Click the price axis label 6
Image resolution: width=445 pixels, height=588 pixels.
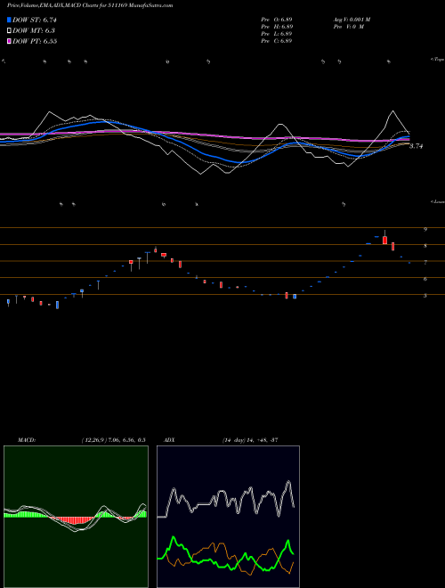[x=425, y=279]
